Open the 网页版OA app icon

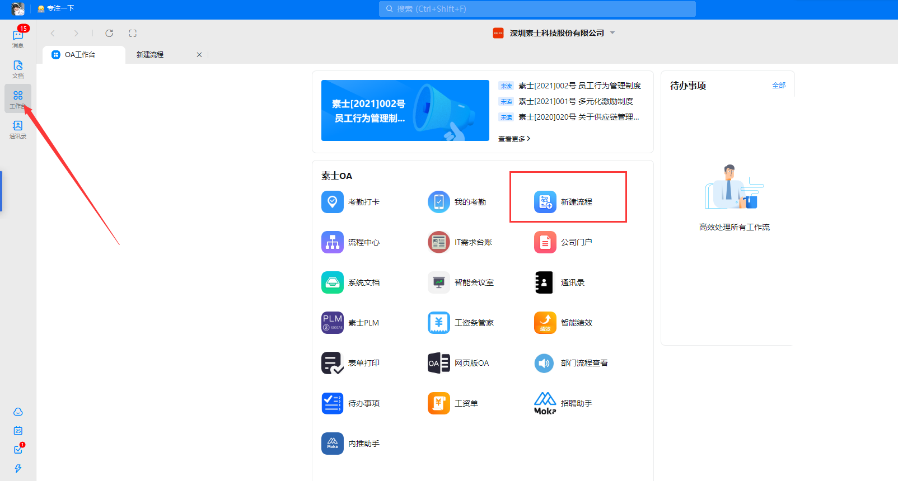point(439,363)
